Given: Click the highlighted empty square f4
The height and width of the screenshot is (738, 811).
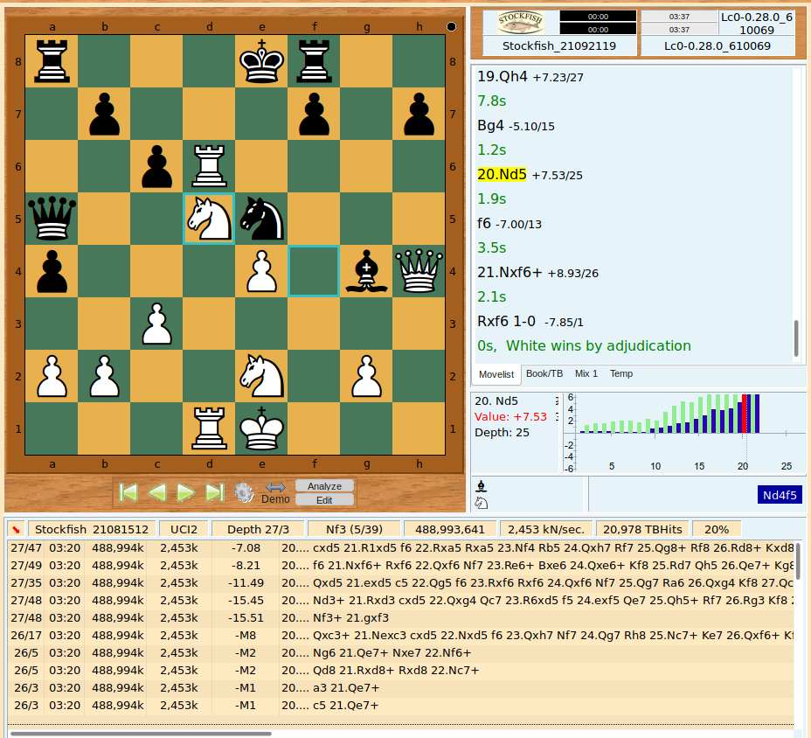Looking at the screenshot, I should tap(315, 271).
